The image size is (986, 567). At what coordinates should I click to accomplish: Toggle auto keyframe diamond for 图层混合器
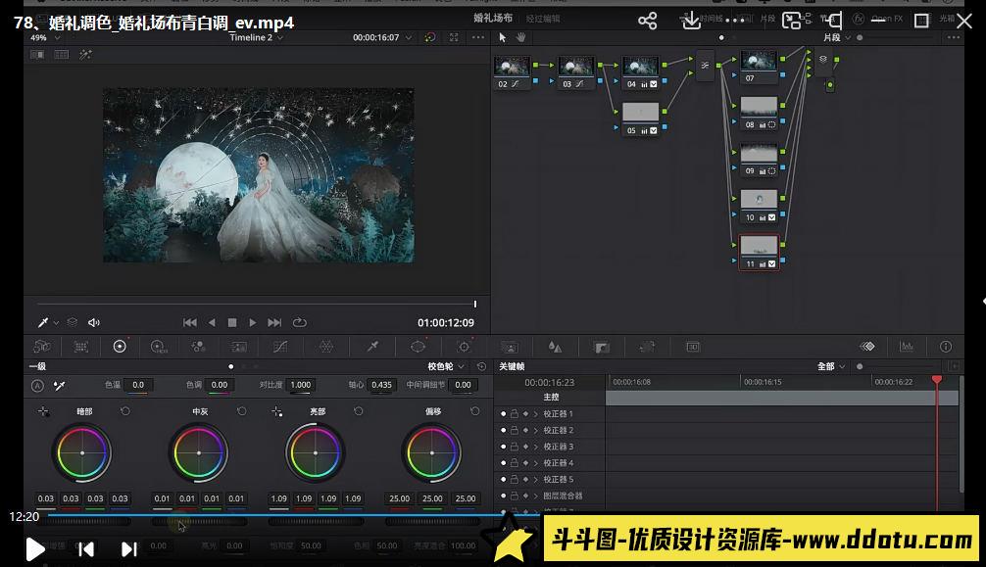(x=525, y=496)
